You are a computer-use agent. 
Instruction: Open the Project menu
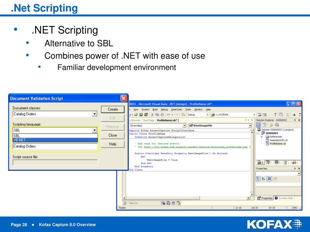tap(145, 109)
